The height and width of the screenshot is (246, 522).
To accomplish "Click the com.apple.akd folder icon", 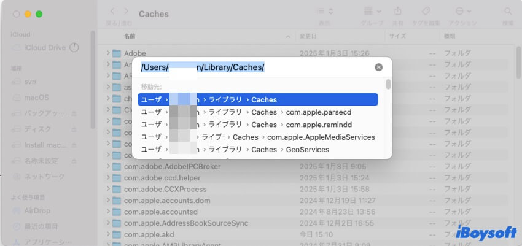I will [116, 234].
